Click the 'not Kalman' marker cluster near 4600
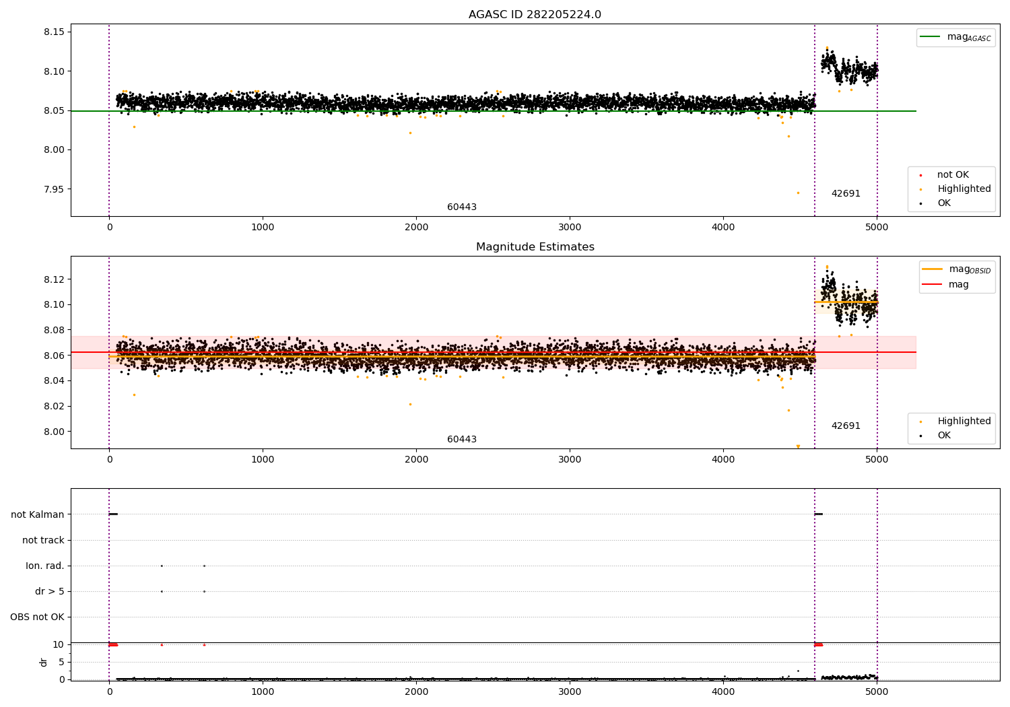The height and width of the screenshot is (707, 1010). pyautogui.click(x=818, y=514)
